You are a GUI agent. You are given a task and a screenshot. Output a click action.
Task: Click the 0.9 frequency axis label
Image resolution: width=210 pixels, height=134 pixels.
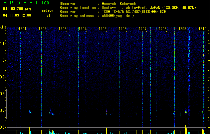click(x=3, y=77)
